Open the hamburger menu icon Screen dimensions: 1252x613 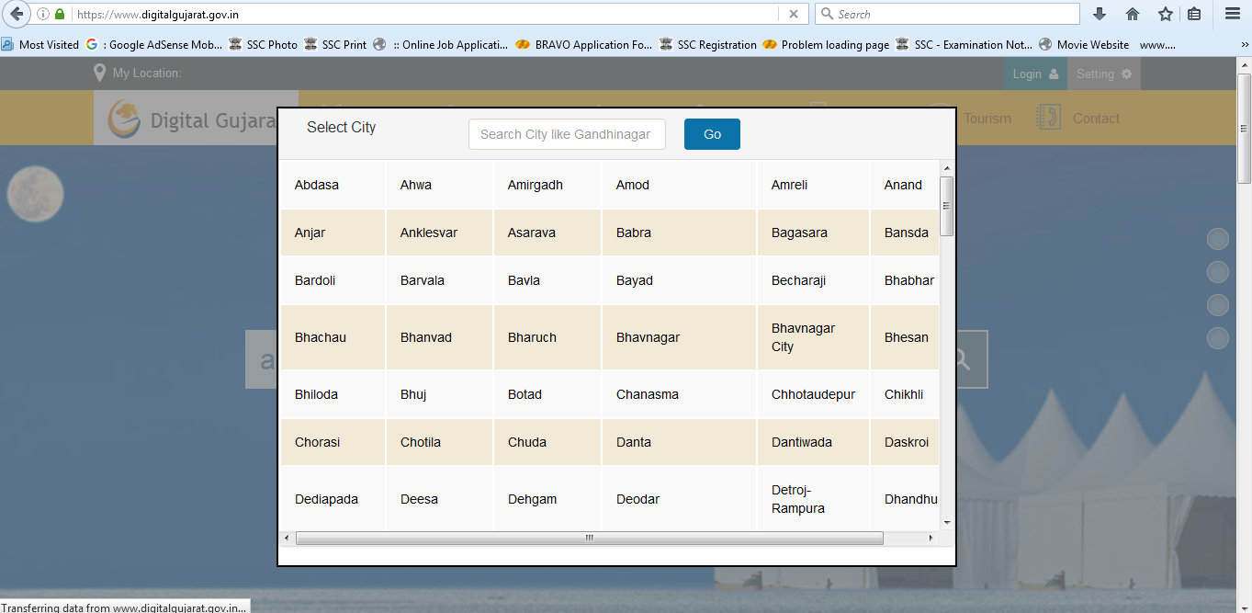pos(1231,14)
